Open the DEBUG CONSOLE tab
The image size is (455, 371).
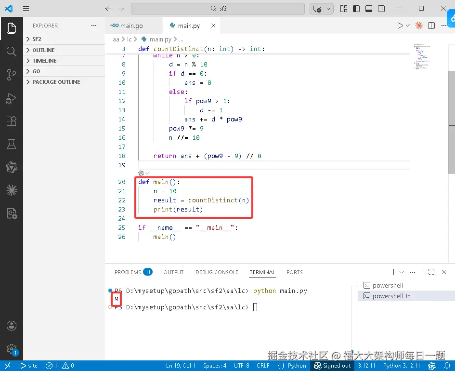coord(217,272)
